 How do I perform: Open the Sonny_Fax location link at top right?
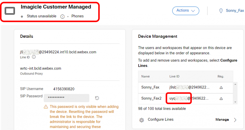234,11
